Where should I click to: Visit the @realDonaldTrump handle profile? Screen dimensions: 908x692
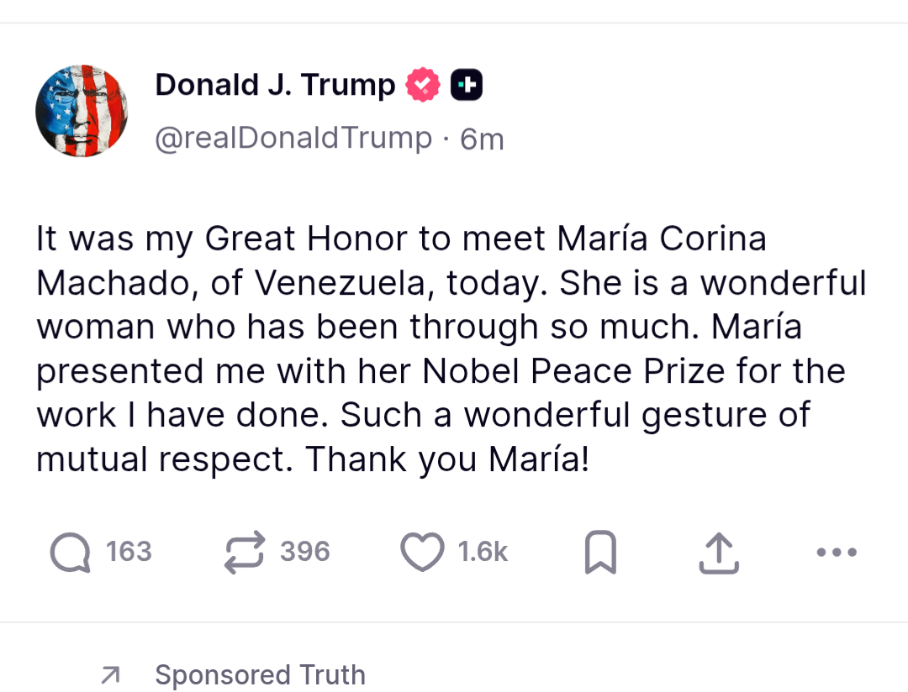pyautogui.click(x=293, y=138)
